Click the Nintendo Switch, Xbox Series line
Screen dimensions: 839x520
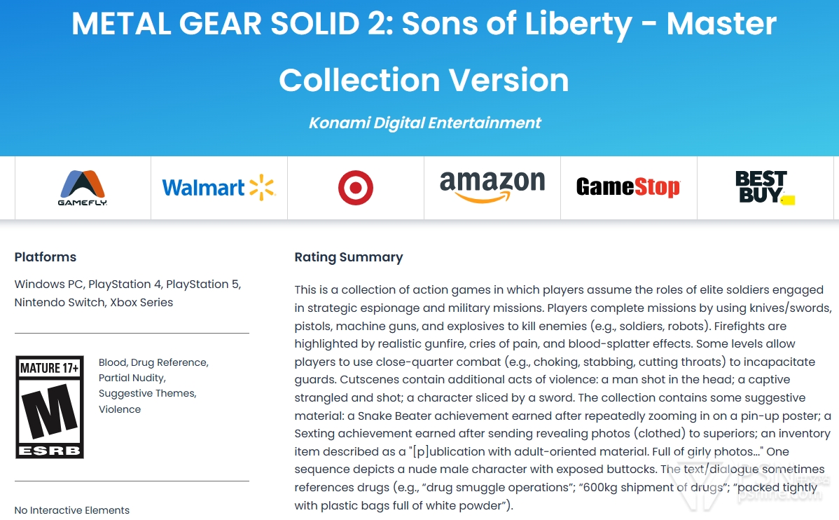click(94, 302)
